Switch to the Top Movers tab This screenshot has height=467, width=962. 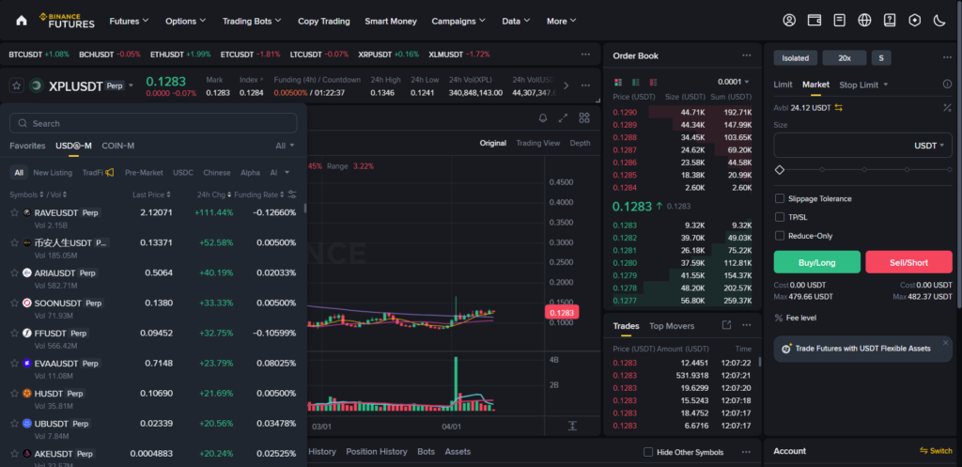click(672, 326)
